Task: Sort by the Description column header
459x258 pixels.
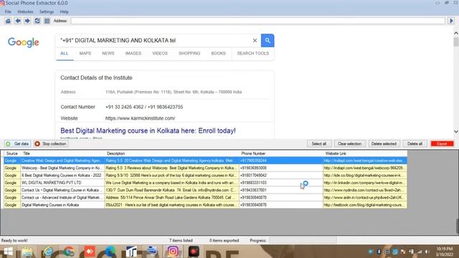Action: tap(172, 153)
